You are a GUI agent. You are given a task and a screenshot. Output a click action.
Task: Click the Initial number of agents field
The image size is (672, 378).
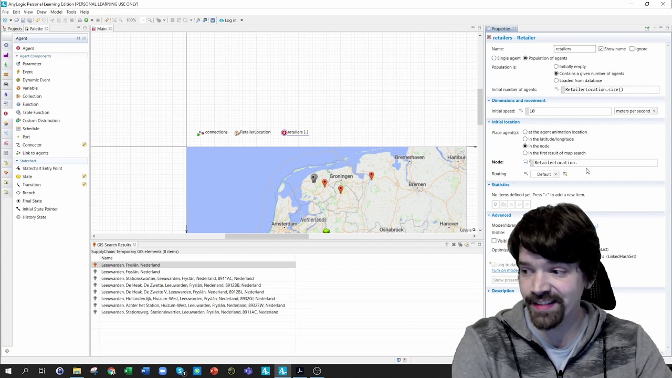[610, 90]
